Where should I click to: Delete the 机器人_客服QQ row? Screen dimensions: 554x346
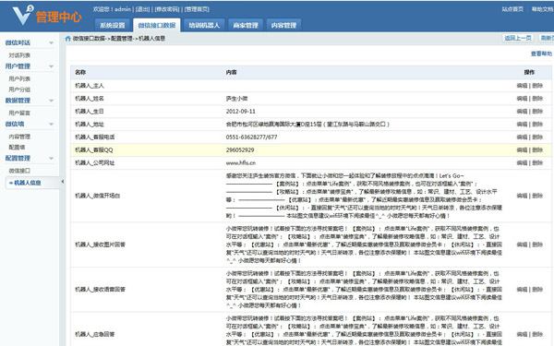coord(537,150)
